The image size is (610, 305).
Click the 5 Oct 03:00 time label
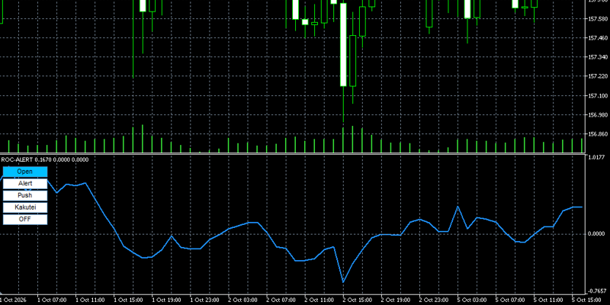pyautogui.click(x=471, y=300)
